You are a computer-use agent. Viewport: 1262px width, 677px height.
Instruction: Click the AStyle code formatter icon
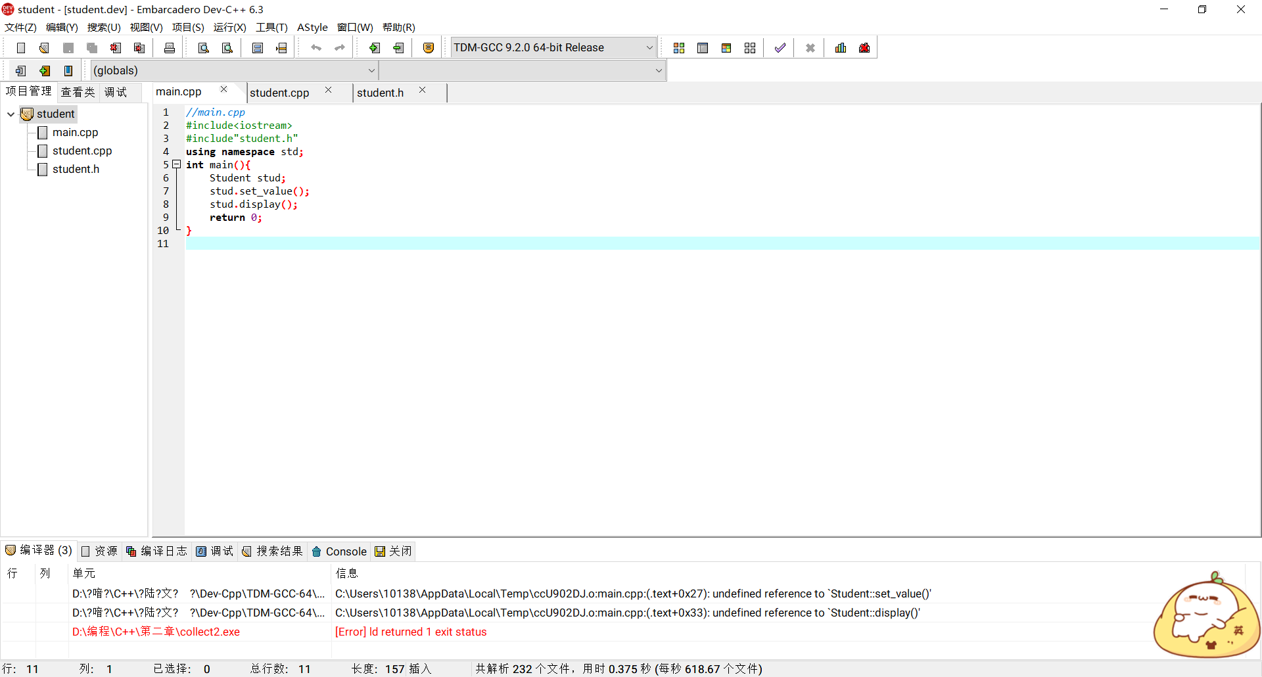312,27
